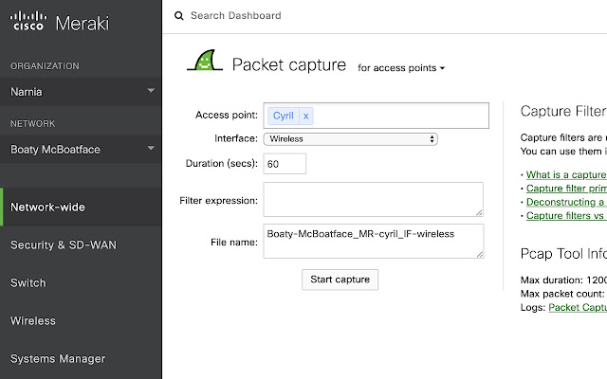Open the 'Capture filters vs' link
Image resolution: width=607 pixels, height=379 pixels.
[x=566, y=215]
